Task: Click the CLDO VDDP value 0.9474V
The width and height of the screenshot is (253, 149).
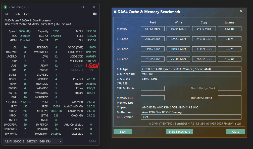Action: point(91,52)
